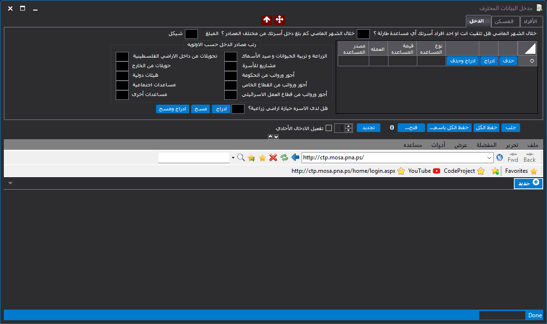Viewport: 547px width, 324px height.
Task: Click the add favorite star beside Favorites
Action: point(495,171)
